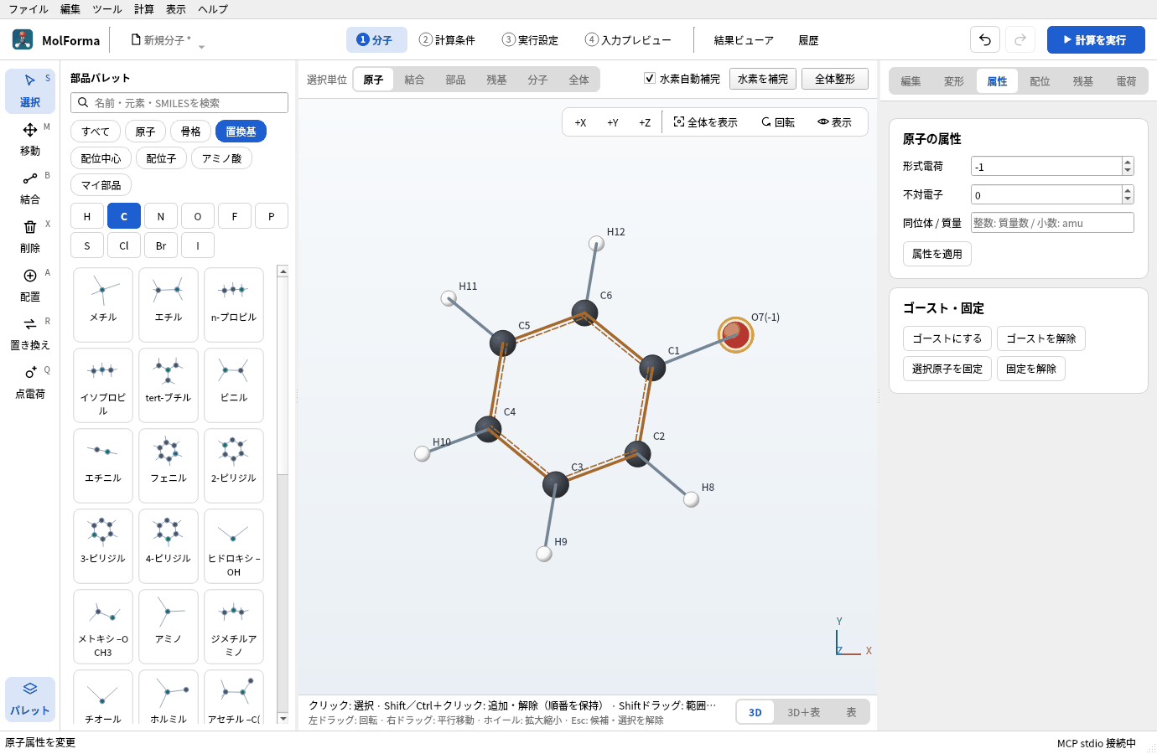This screenshot has height=754, width=1157.
Task: Click the 全体整形 button
Action: click(x=835, y=79)
